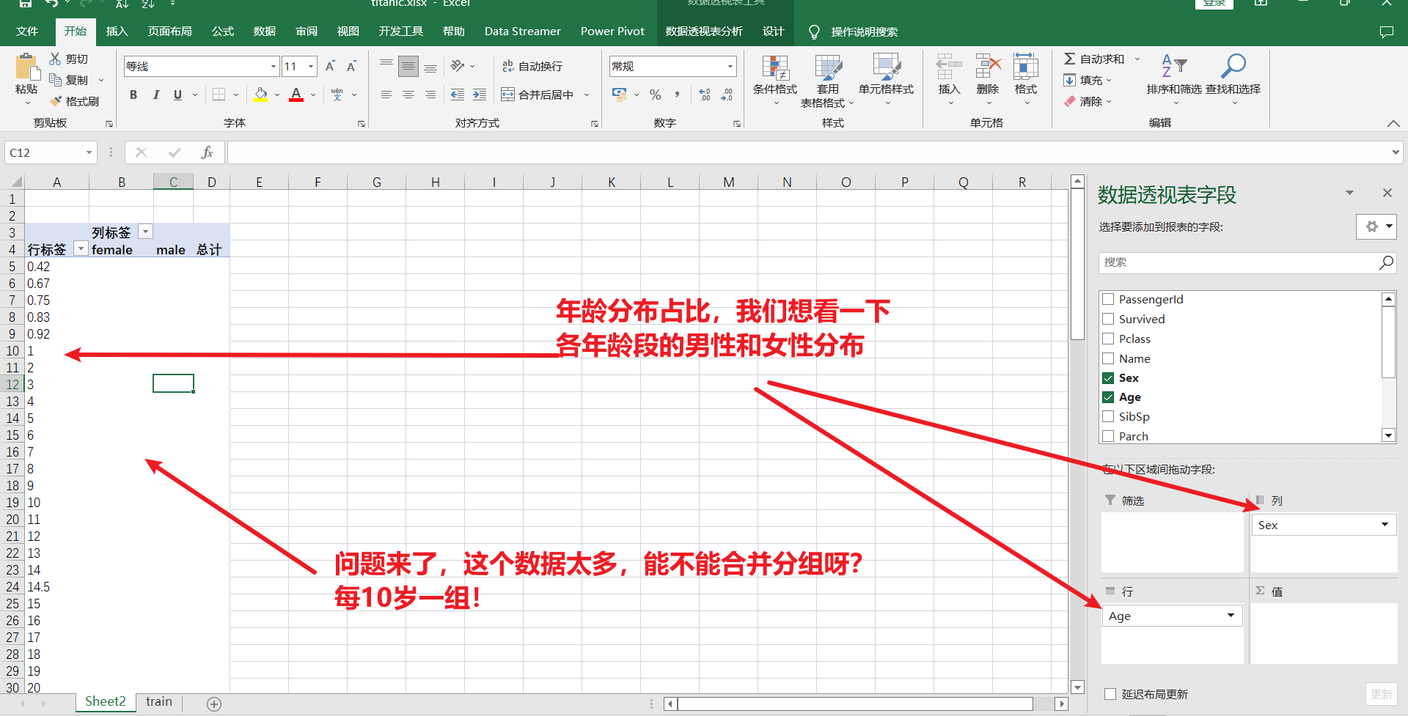1408x716 pixels.
Task: Click the Copy icon
Action: (x=56, y=79)
